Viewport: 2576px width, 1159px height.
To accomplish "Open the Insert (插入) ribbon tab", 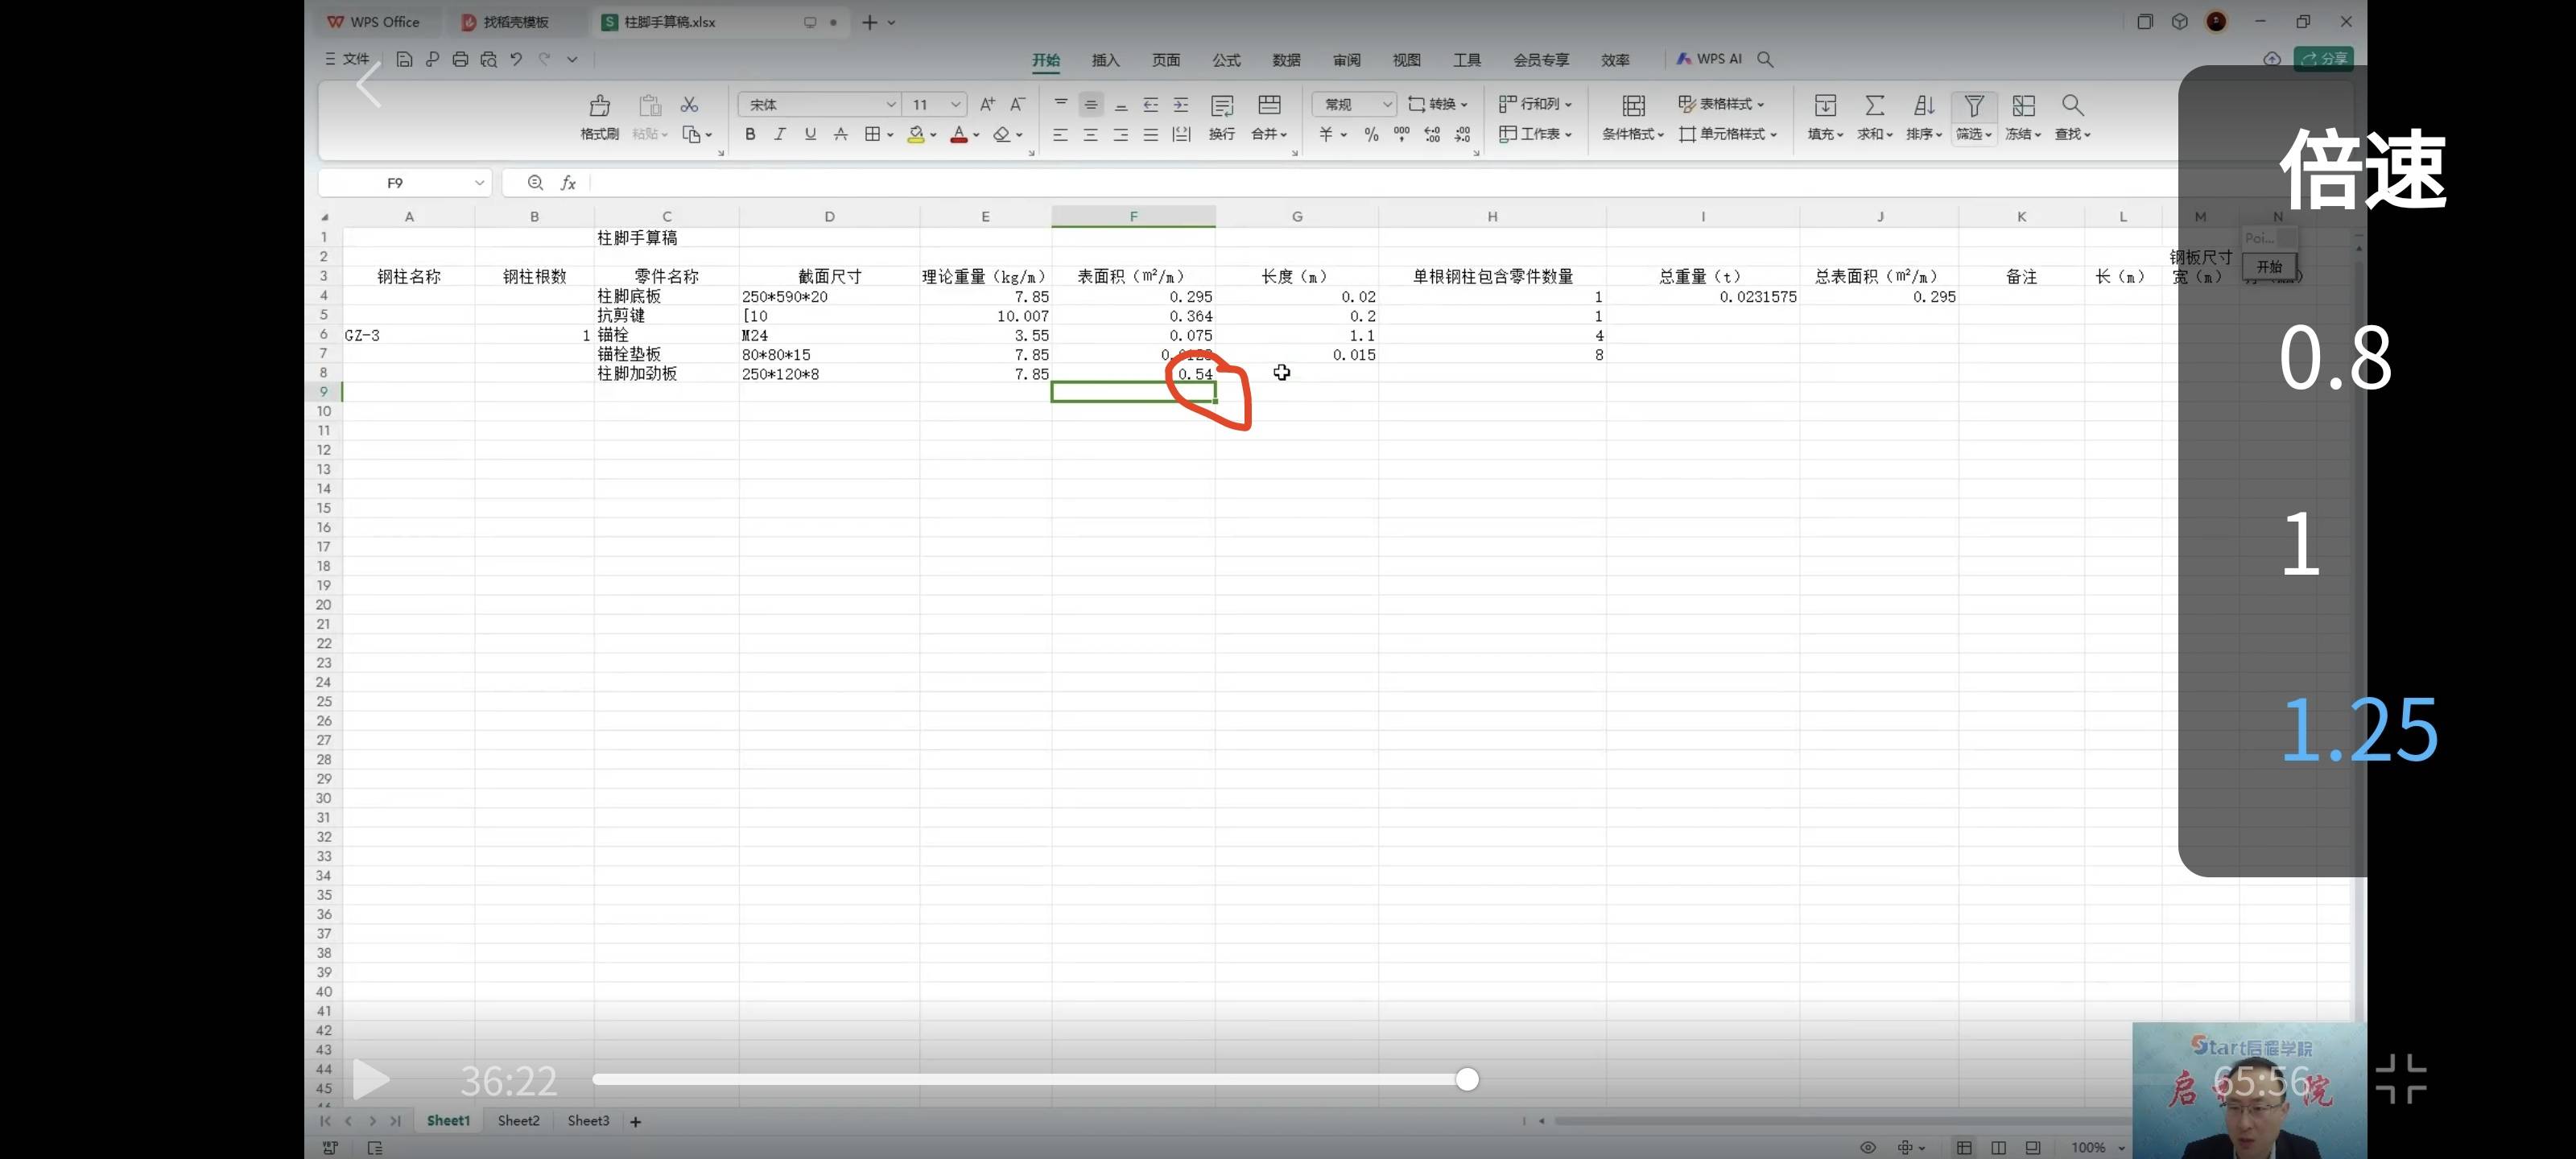I will click(x=1105, y=60).
